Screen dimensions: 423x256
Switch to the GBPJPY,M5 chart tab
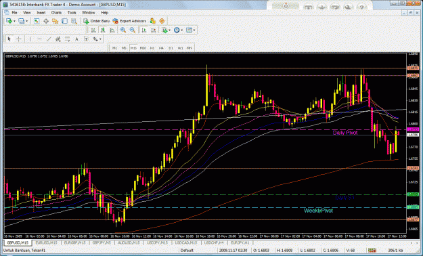tap(102, 242)
